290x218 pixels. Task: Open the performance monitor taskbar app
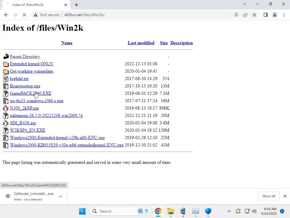pyautogui.click(x=195, y=211)
